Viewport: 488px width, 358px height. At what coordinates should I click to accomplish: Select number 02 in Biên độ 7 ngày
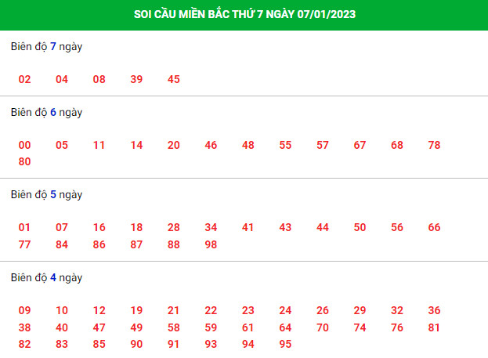(24, 79)
